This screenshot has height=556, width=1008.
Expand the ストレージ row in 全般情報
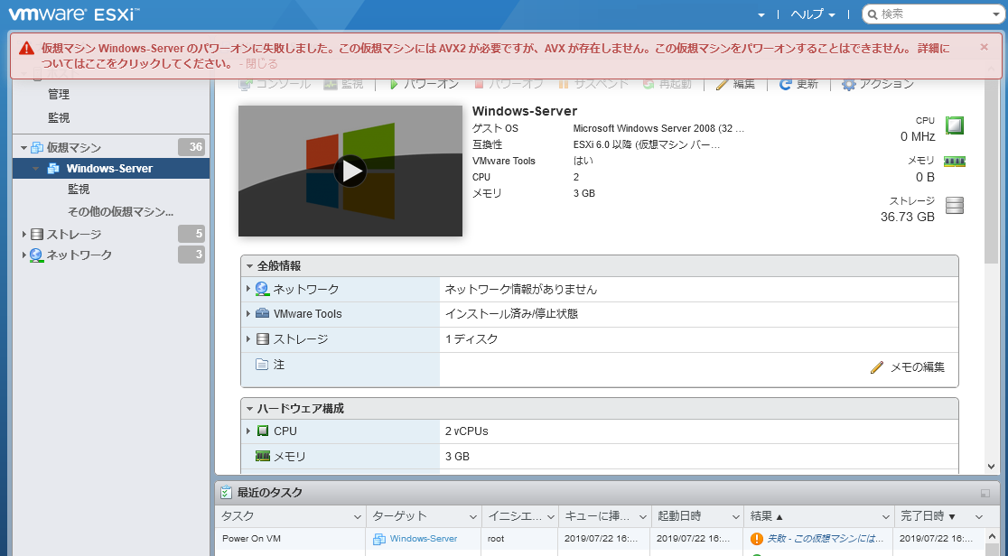(x=248, y=338)
